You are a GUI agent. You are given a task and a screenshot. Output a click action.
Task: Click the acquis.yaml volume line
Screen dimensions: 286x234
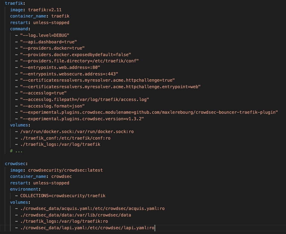click(90, 208)
